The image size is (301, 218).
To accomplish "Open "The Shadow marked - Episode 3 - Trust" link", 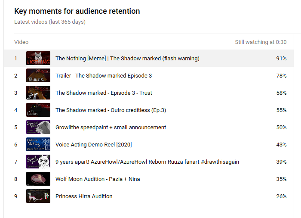I will [x=104, y=93].
